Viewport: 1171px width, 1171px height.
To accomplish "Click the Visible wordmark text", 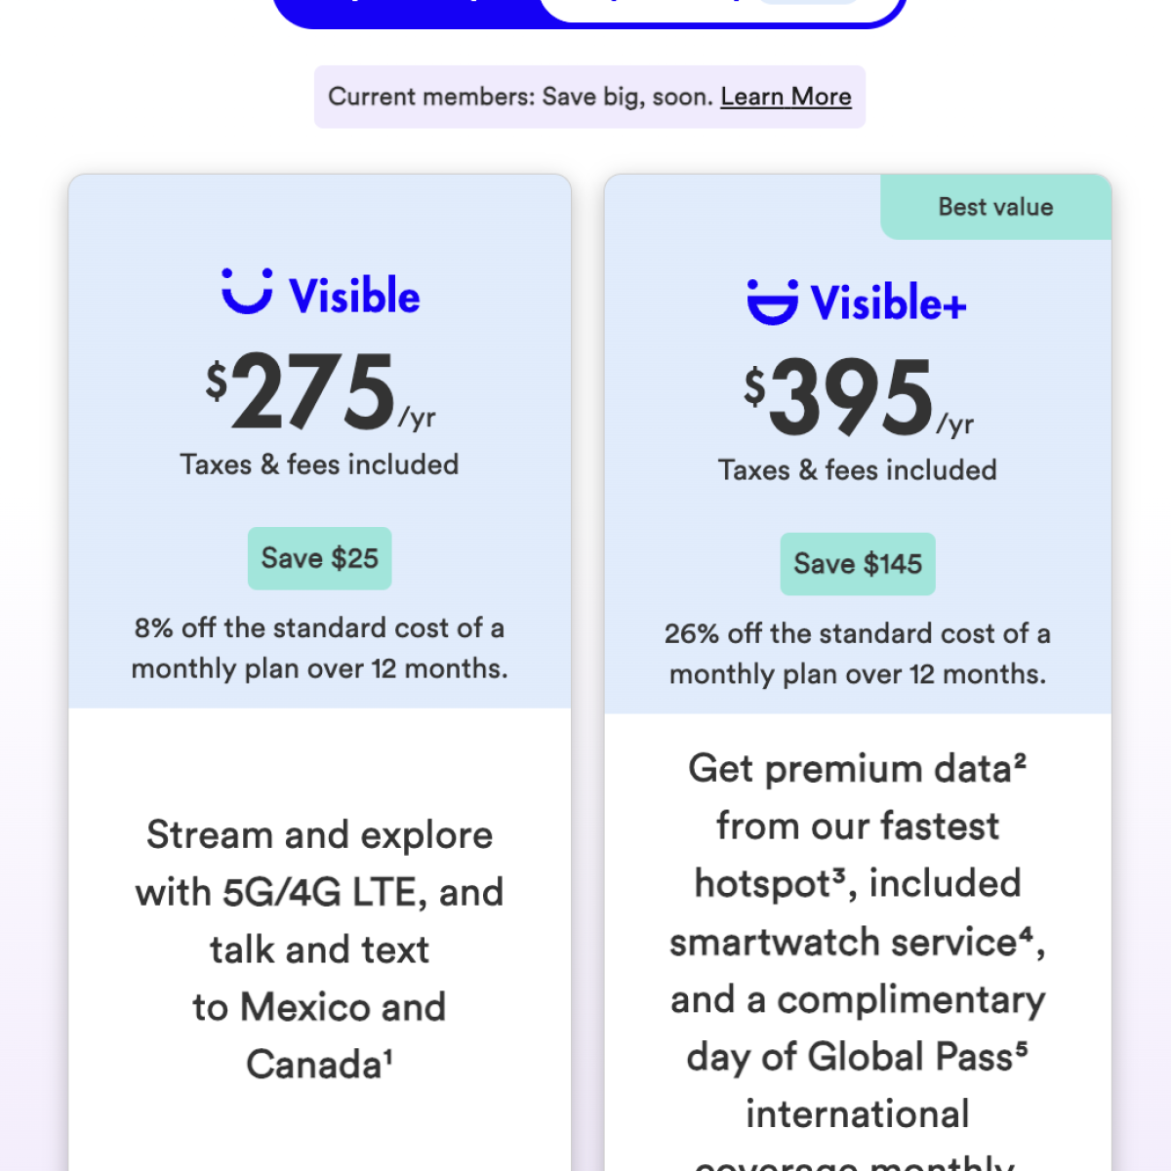I will pos(354,296).
